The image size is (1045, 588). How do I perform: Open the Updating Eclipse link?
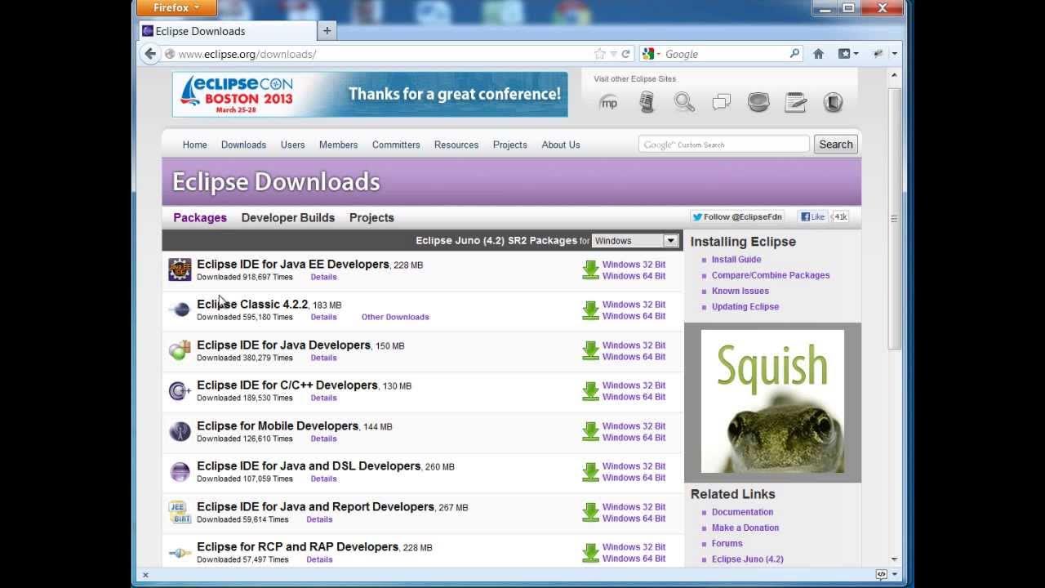[745, 307]
